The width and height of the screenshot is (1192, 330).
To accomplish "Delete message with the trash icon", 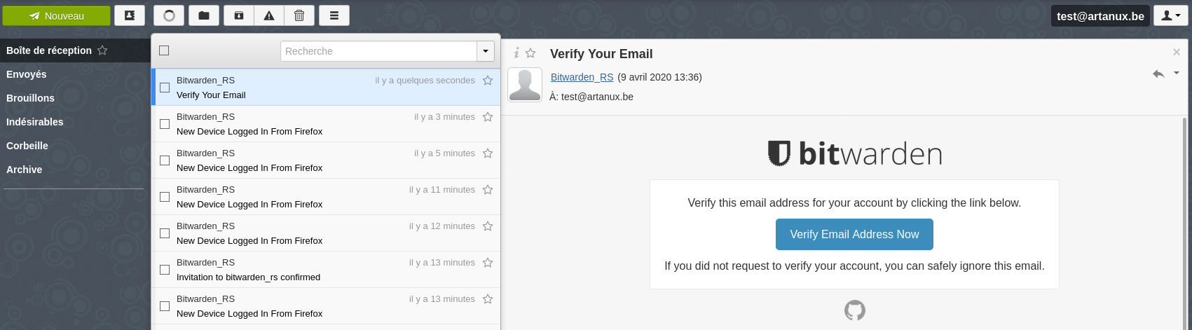I will pos(299,15).
